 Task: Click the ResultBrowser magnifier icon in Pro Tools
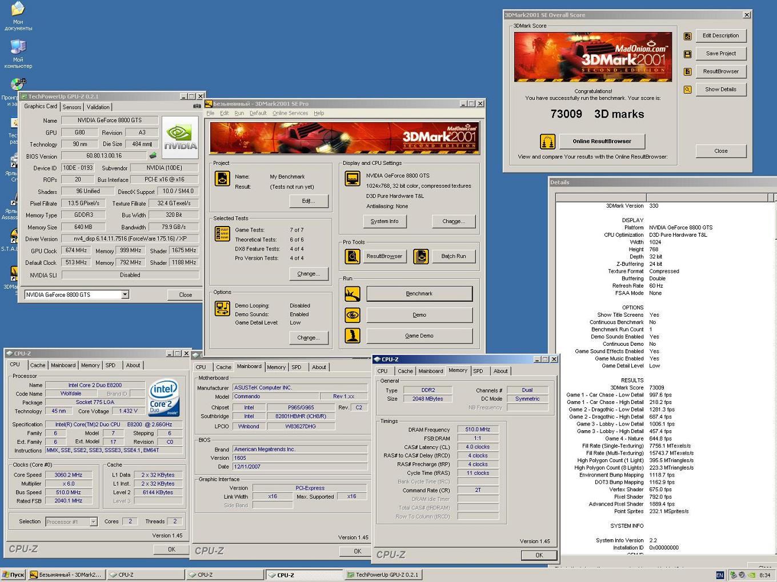coord(353,257)
